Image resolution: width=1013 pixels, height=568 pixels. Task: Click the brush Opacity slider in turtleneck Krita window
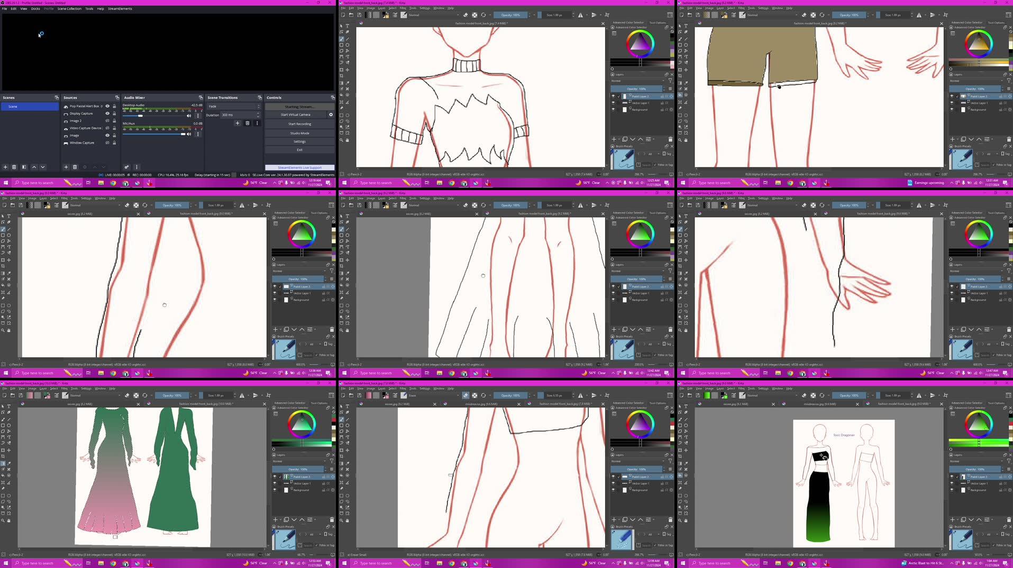pos(511,15)
